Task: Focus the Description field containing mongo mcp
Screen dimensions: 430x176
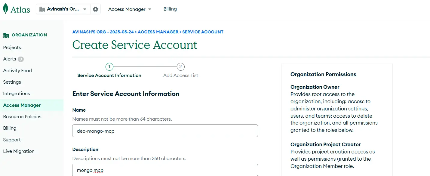Action: [165, 170]
